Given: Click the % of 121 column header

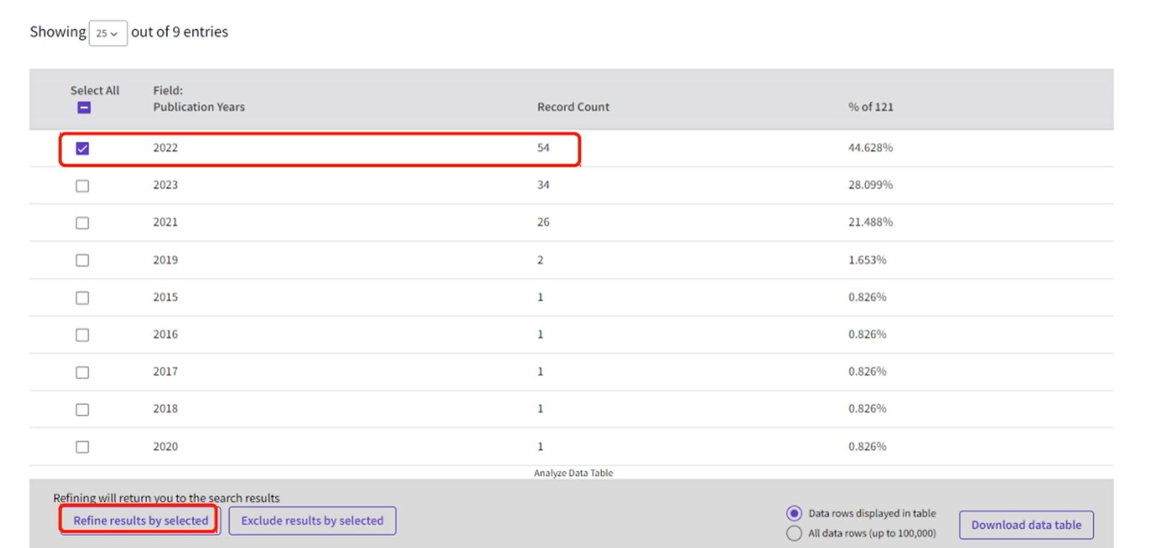Looking at the screenshot, I should pos(870,107).
